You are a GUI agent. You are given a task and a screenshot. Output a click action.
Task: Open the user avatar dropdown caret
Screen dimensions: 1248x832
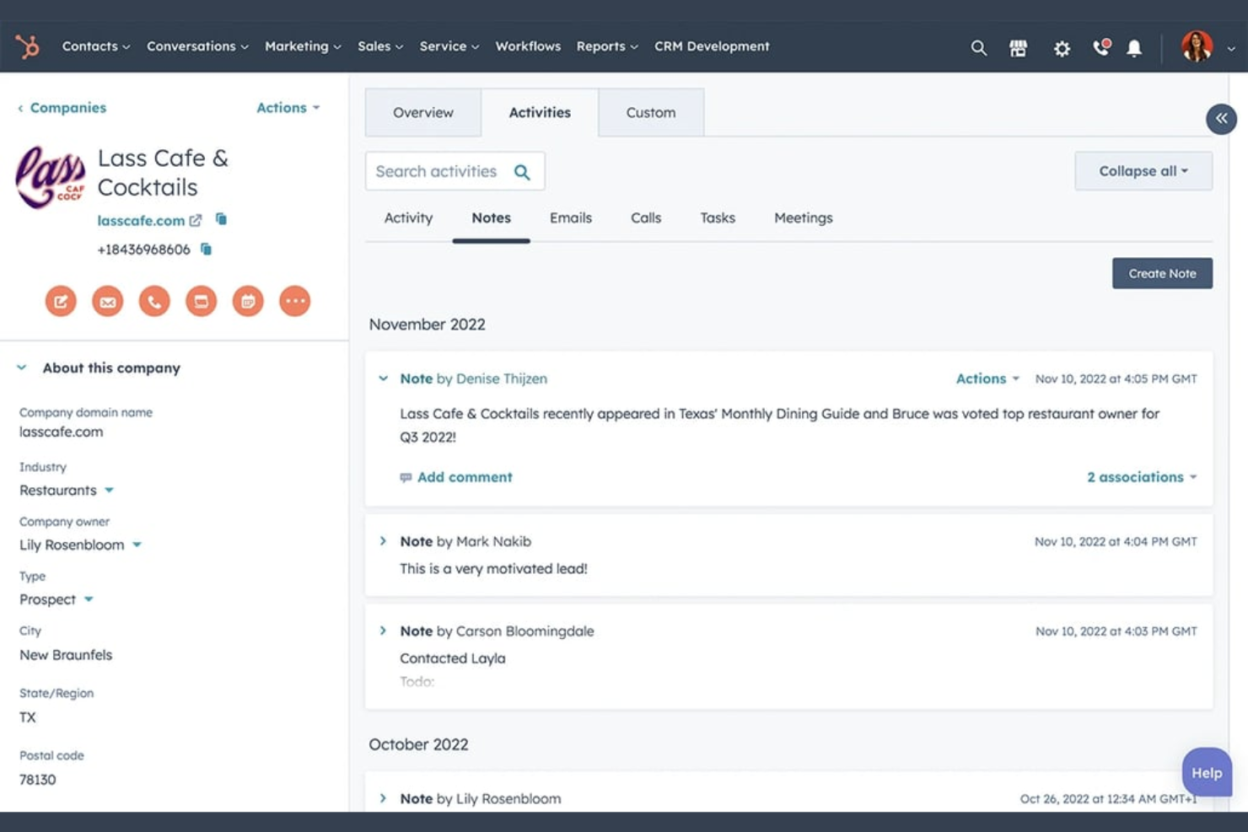click(x=1231, y=49)
